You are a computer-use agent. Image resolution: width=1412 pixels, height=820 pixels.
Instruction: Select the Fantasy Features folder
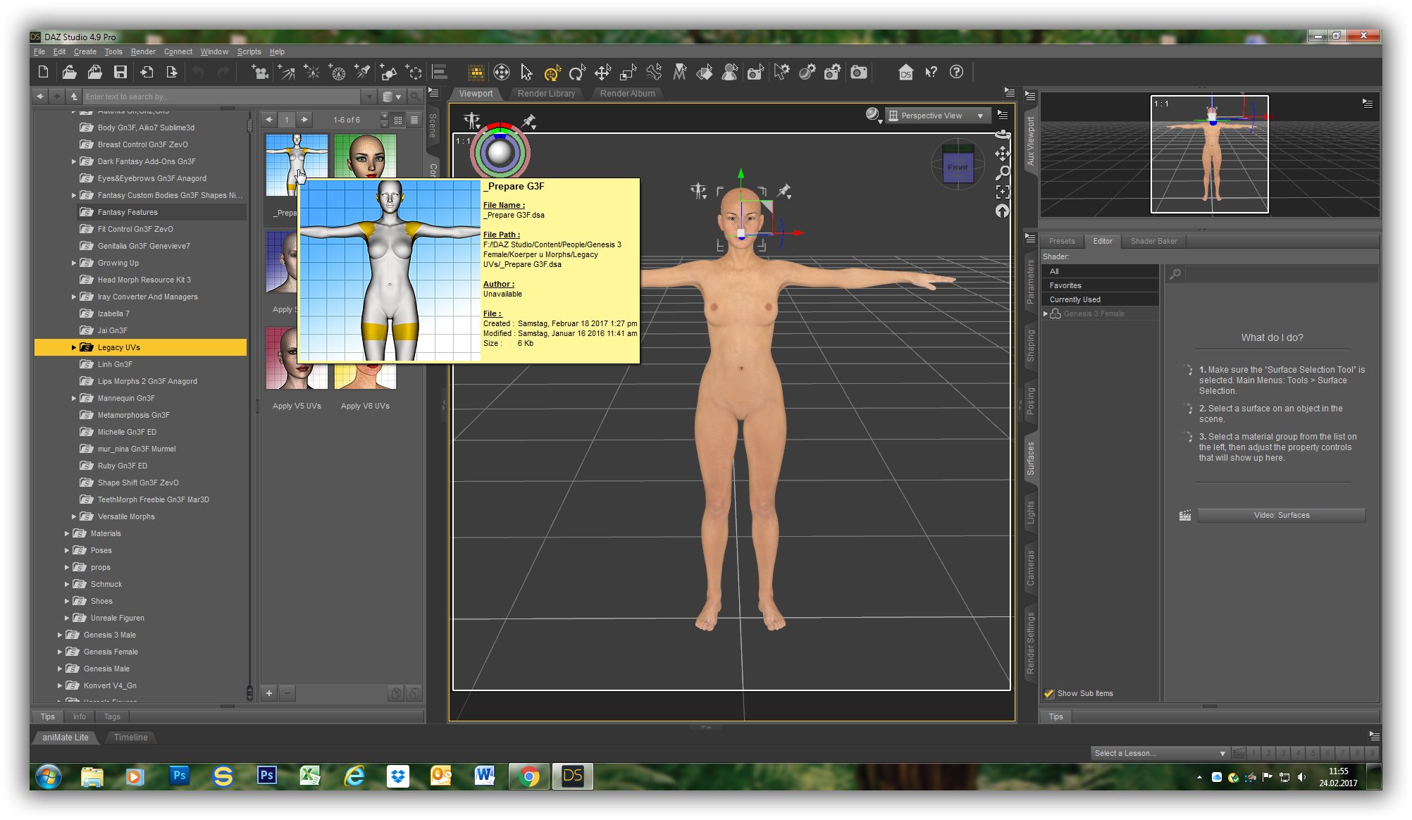pos(161,212)
